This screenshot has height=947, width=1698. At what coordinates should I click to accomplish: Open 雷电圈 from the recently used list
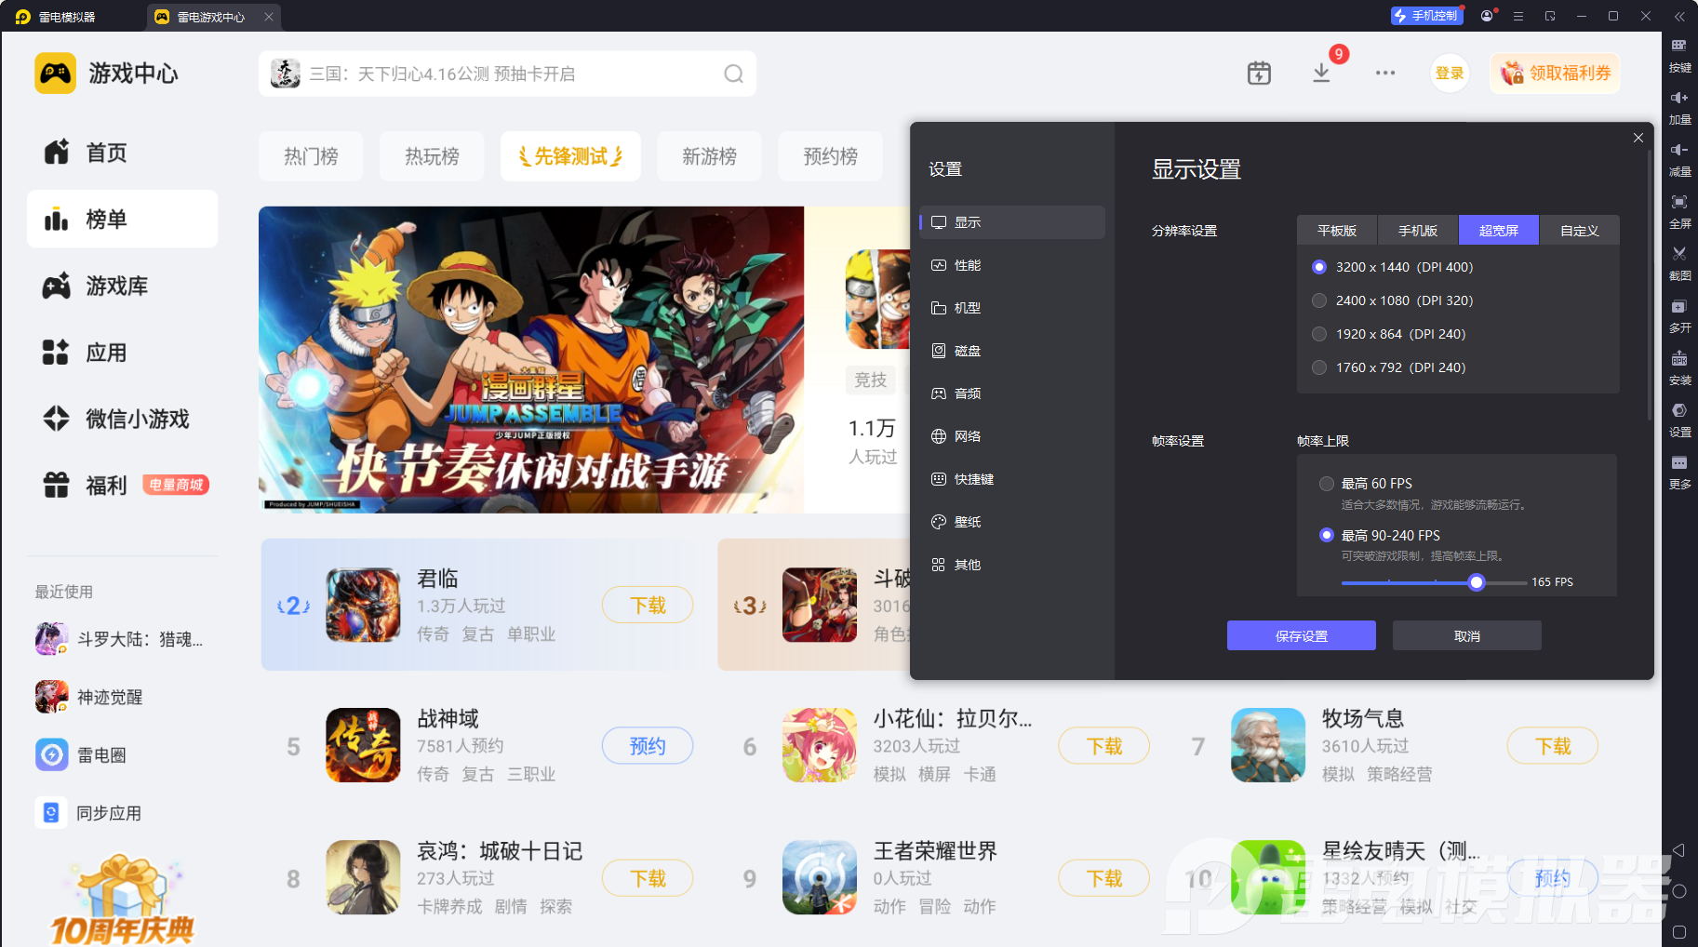click(x=81, y=754)
